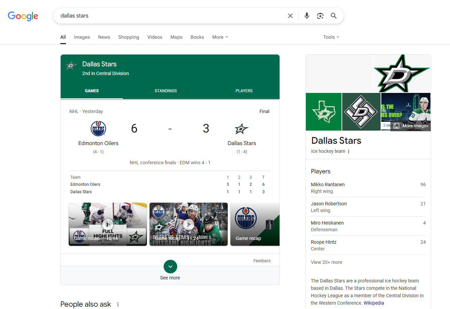450x309 pixels.
Task: Play the 10:14 full highlights video
Action: 108,224
